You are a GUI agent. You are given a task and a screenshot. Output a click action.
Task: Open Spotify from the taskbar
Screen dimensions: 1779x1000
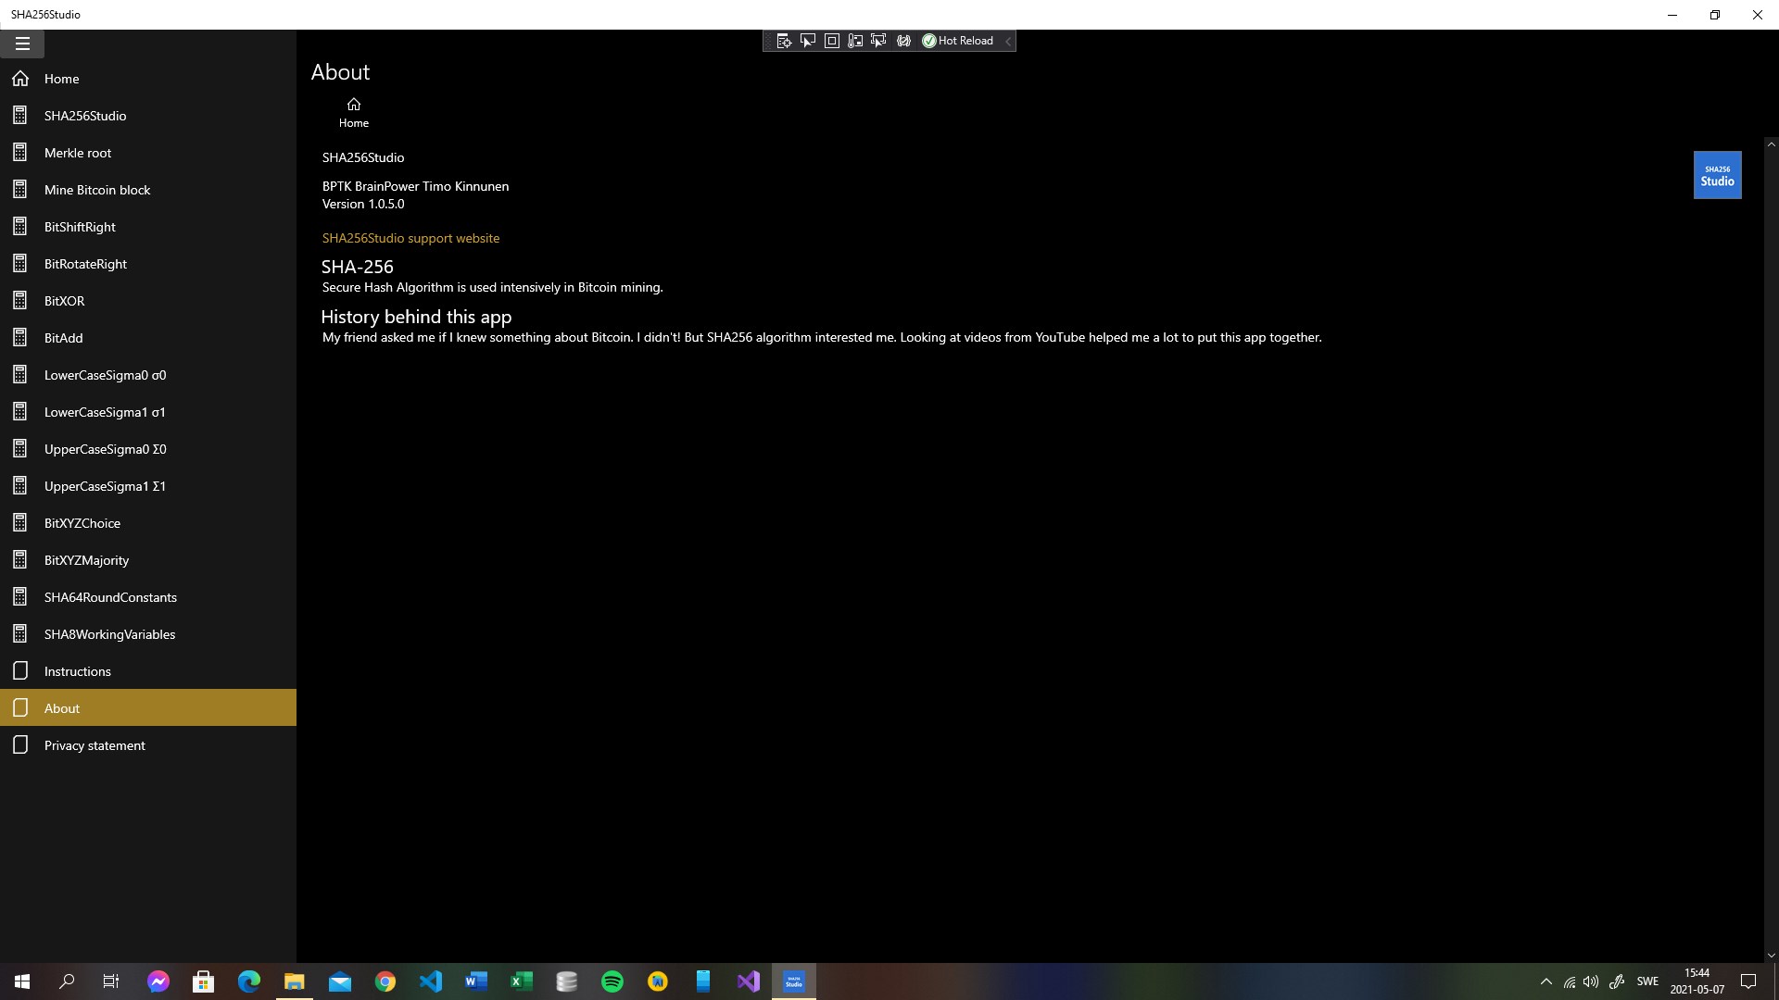(x=612, y=981)
